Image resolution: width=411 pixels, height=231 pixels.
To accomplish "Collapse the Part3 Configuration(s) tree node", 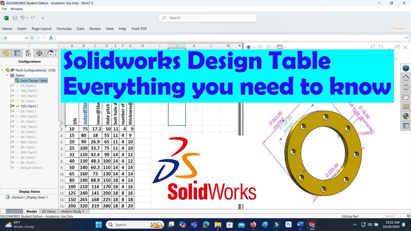I will [x=3, y=70].
